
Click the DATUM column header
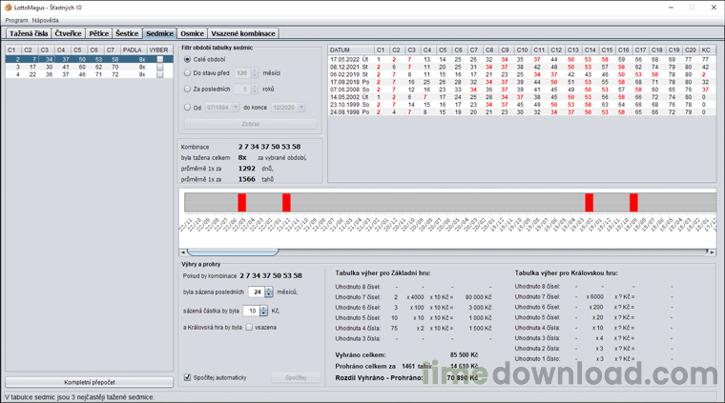(x=350, y=50)
